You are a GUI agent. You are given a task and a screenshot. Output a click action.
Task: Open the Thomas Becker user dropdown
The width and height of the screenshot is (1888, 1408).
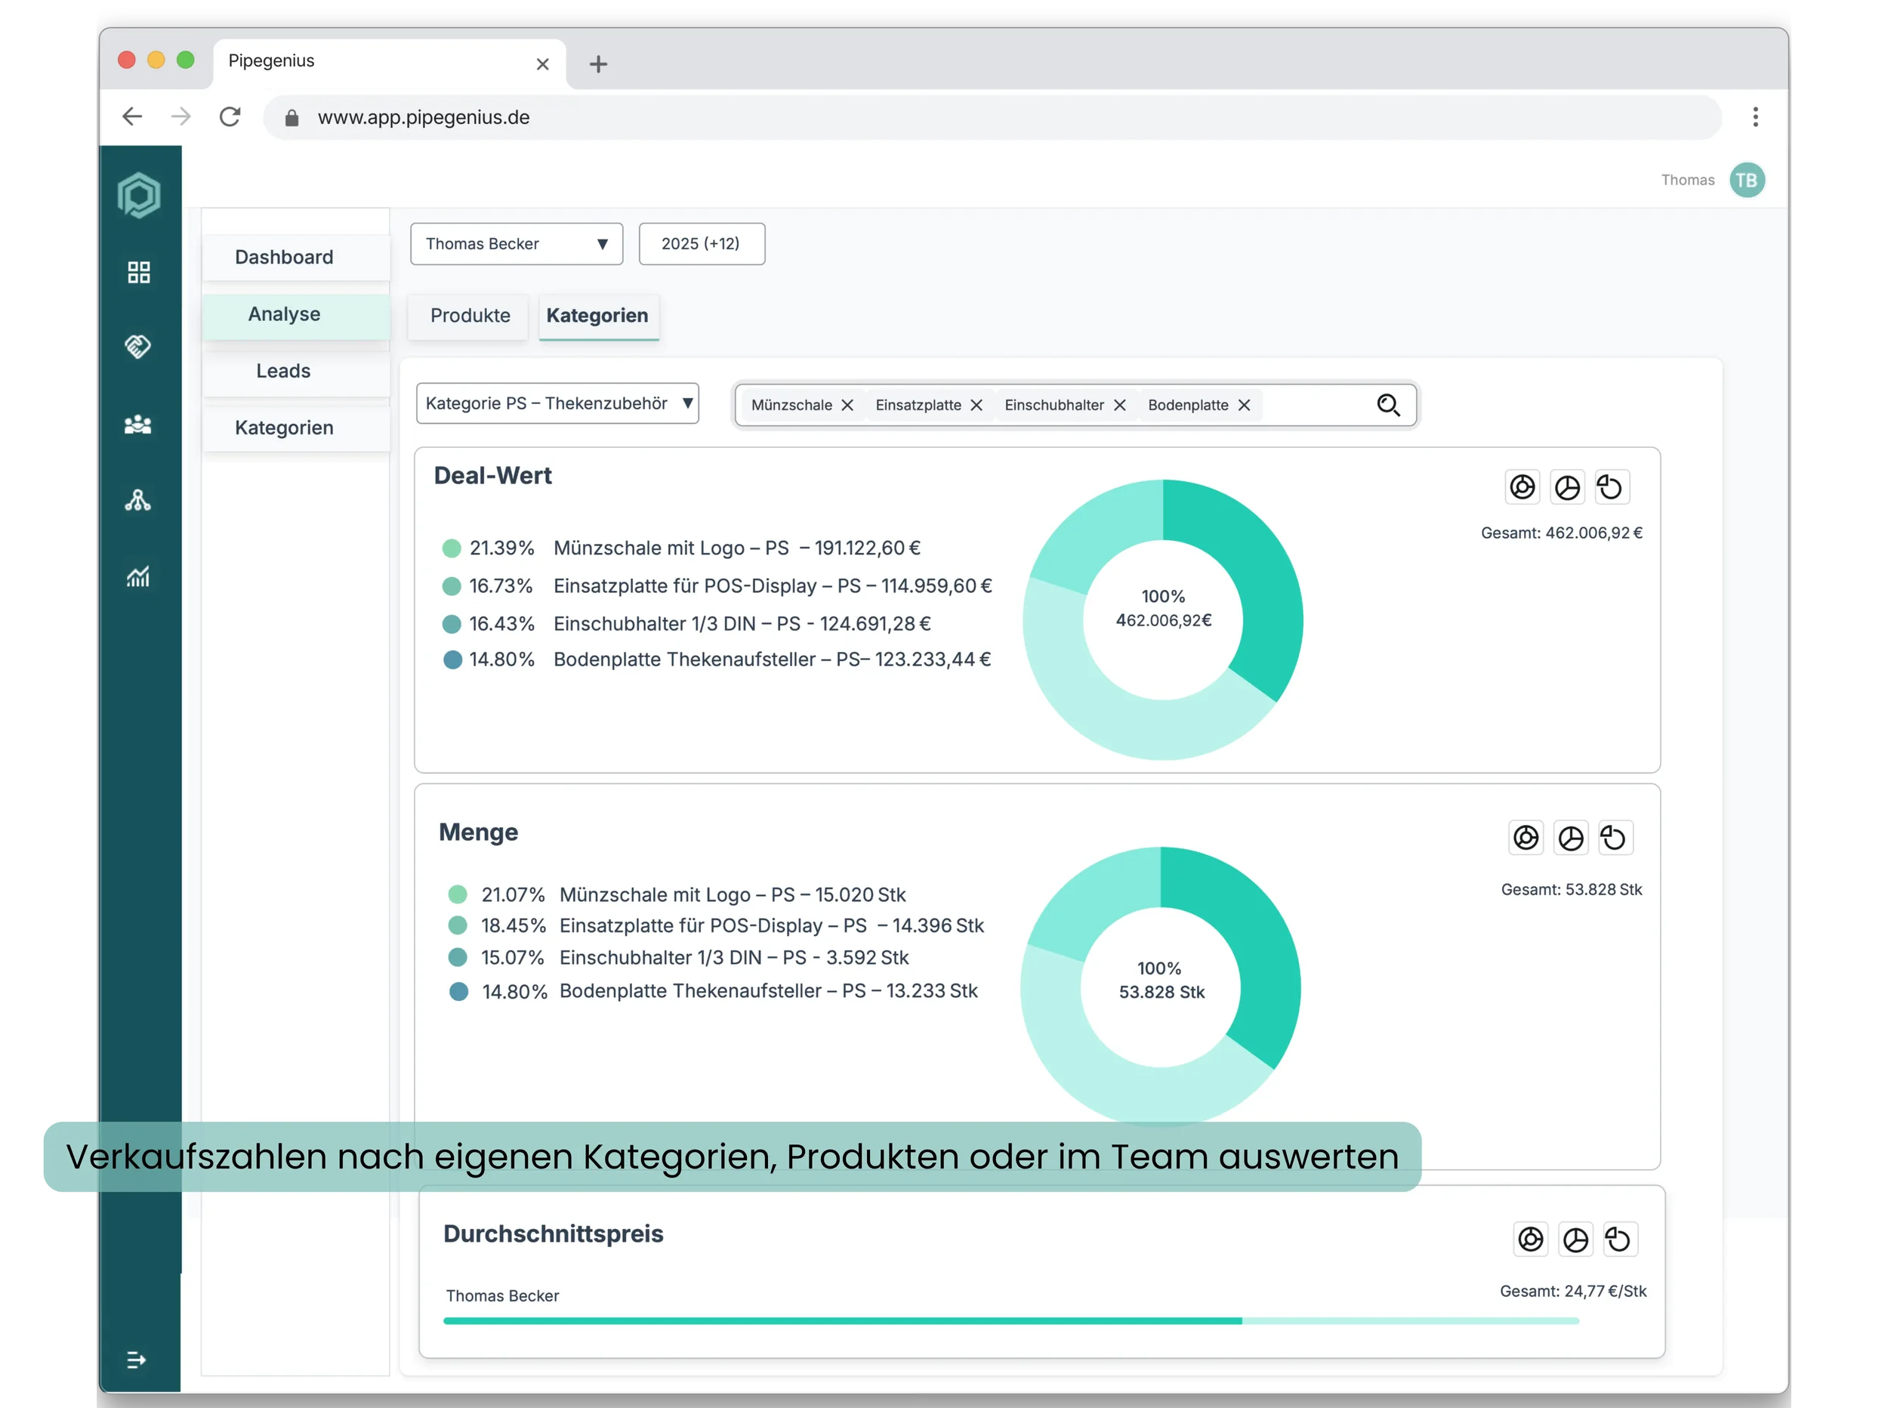517,244
